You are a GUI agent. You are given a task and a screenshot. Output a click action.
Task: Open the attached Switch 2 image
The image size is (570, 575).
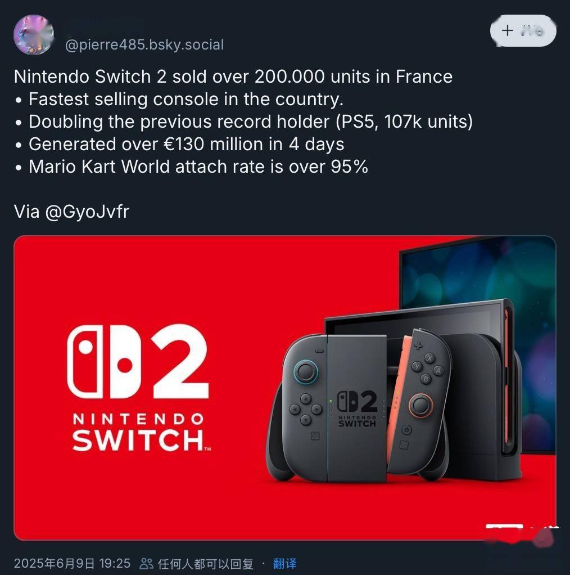coord(284,388)
